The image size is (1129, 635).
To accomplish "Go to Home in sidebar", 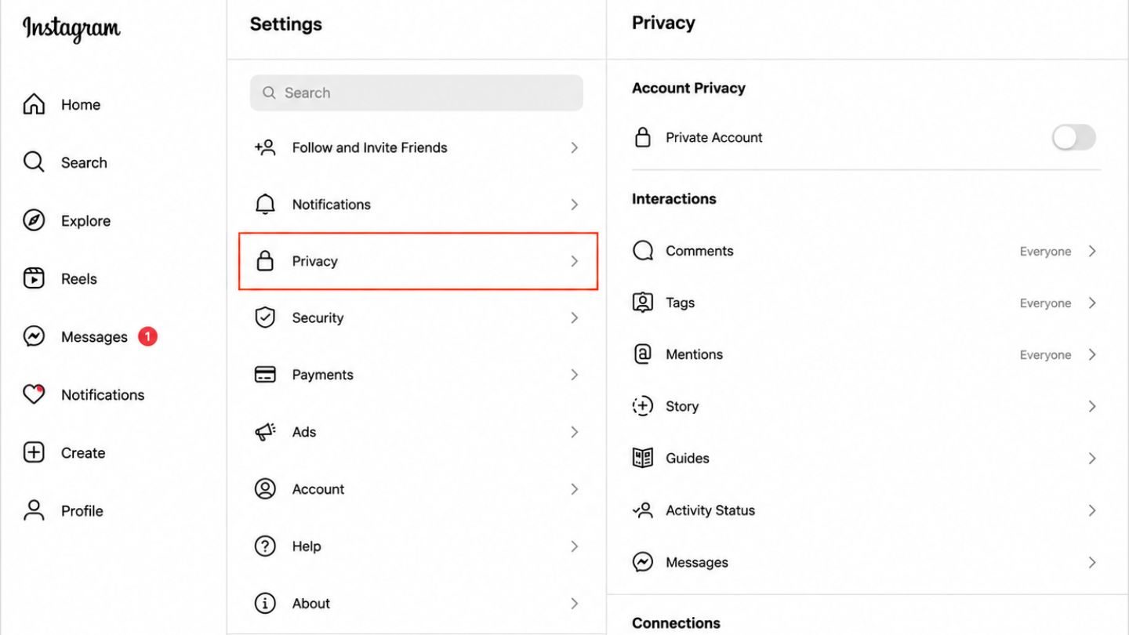I will pos(81,104).
